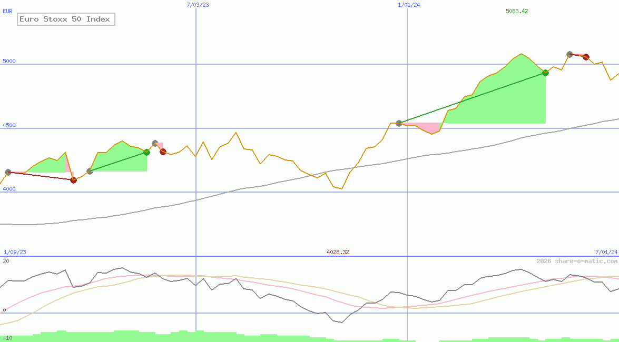Select the red exit dot near 4000 level
This screenshot has height=342, width=619.
point(74,180)
